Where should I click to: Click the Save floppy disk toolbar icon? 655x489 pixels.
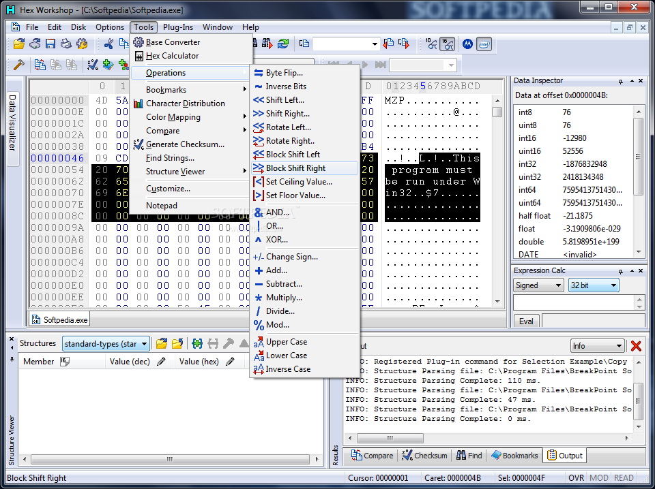[50, 44]
